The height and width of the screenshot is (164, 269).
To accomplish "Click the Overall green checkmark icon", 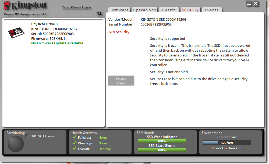I will (75, 149).
